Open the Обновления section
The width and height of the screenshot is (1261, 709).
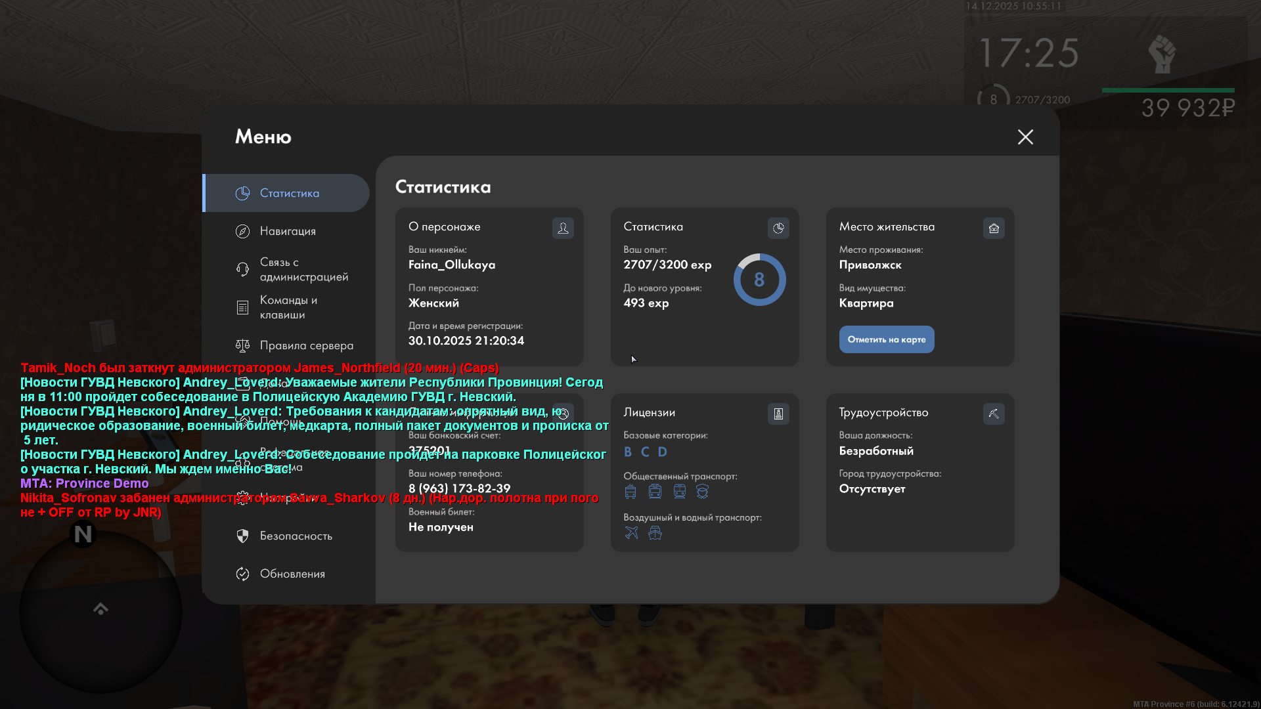coord(292,574)
